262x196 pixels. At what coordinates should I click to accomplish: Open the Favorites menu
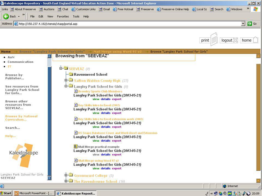(x=63, y=16)
